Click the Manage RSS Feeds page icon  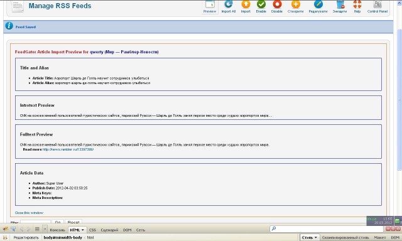click(x=18, y=6)
